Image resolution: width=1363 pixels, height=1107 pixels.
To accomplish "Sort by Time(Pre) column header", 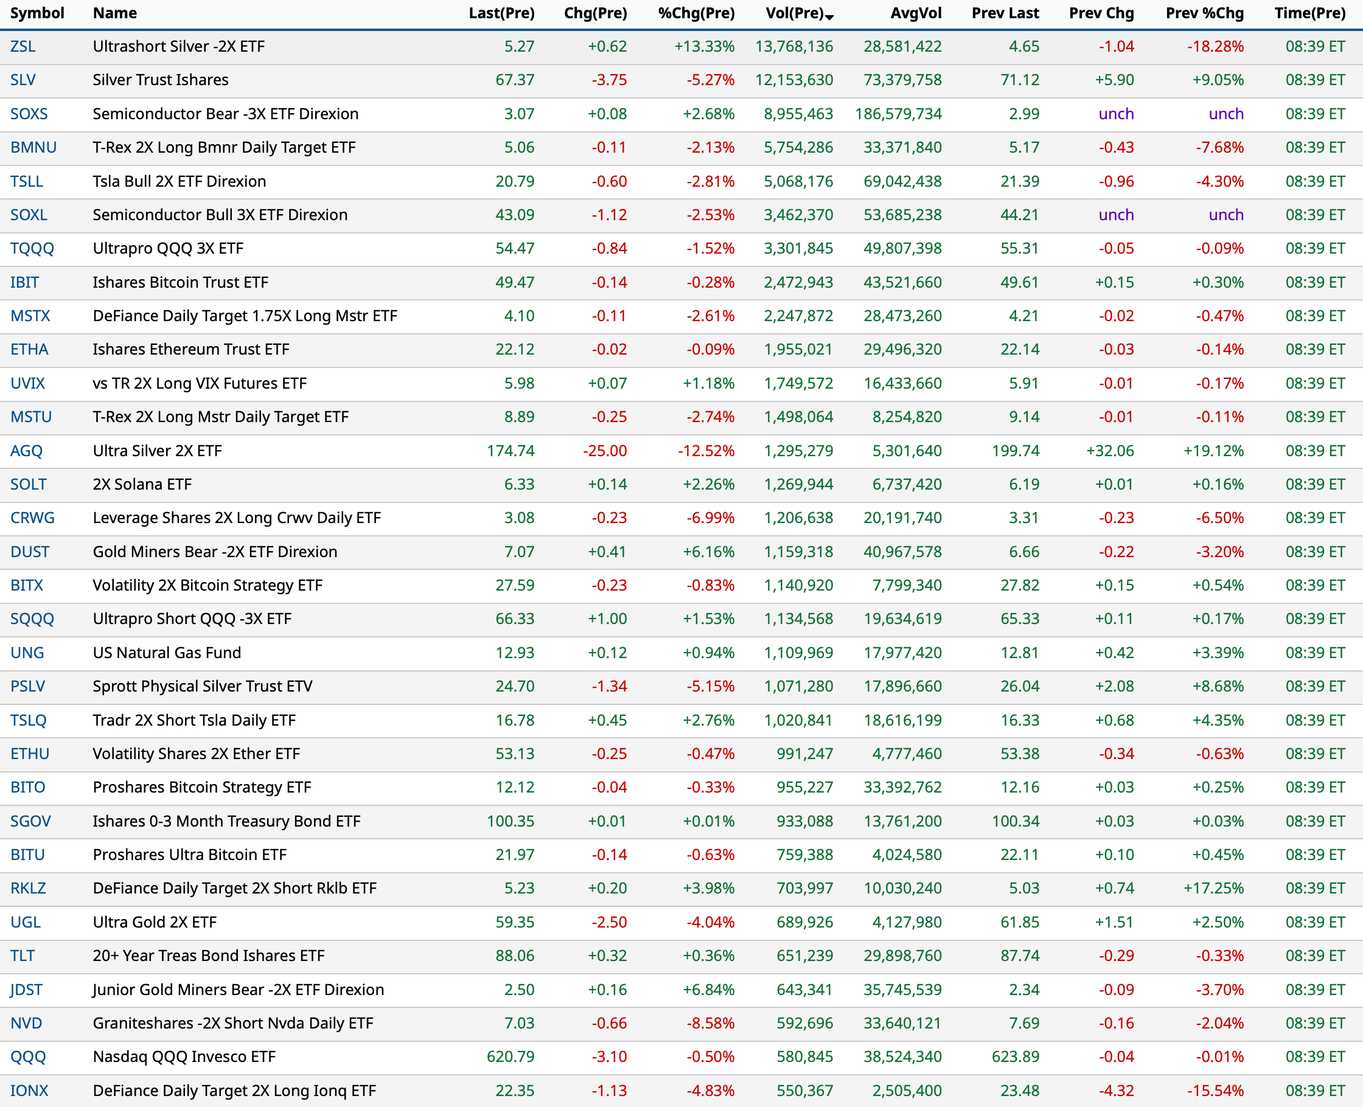I will [1309, 13].
